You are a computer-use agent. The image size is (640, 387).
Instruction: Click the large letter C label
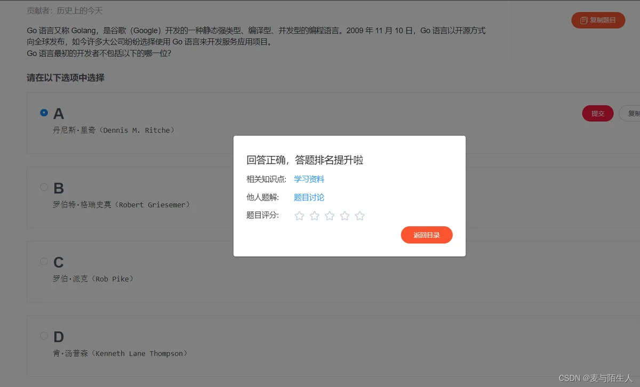click(59, 262)
